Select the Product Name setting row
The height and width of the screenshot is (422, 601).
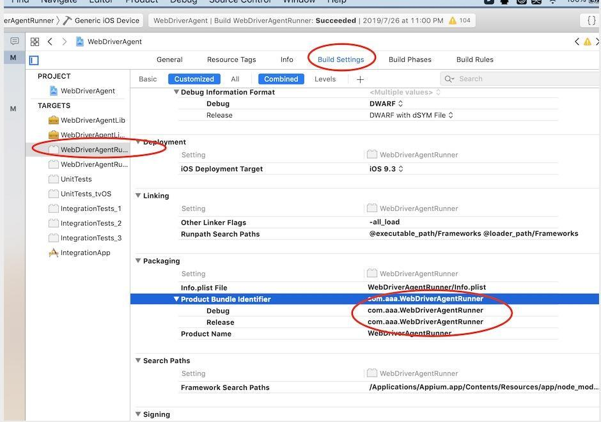pyautogui.click(x=368, y=334)
